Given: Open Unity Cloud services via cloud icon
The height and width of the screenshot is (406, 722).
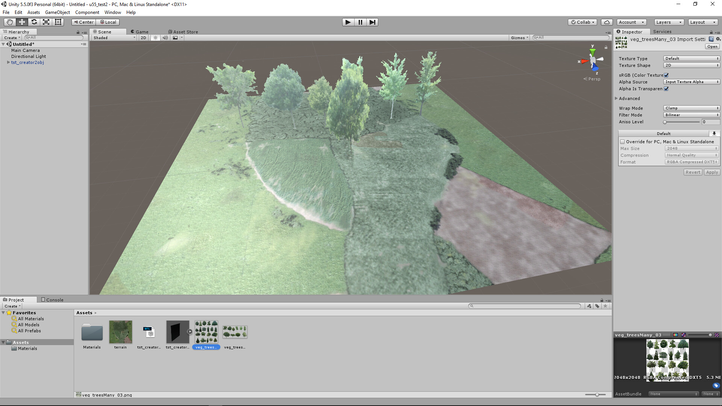Looking at the screenshot, I should click(607, 22).
